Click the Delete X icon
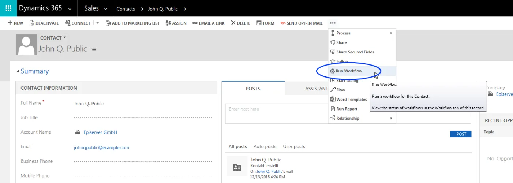 click(x=233, y=23)
